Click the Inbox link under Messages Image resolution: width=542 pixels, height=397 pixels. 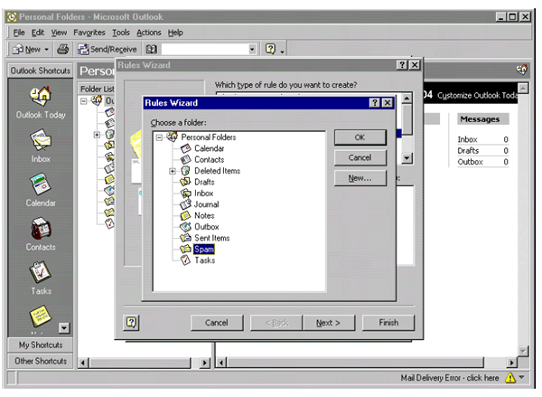pos(467,139)
